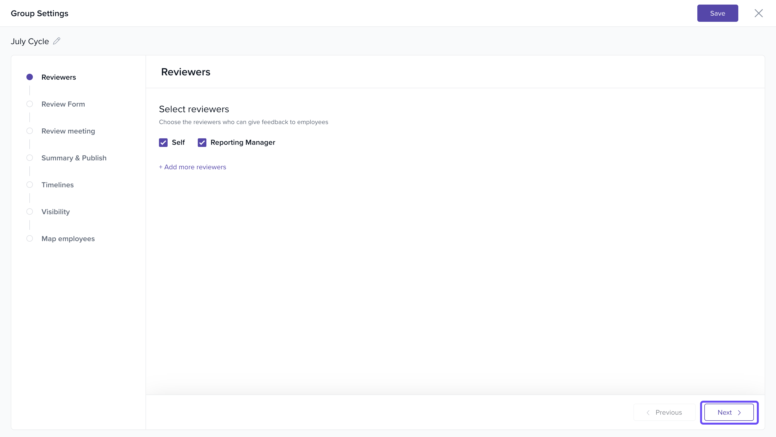Save the group settings
The image size is (776, 437).
717,13
